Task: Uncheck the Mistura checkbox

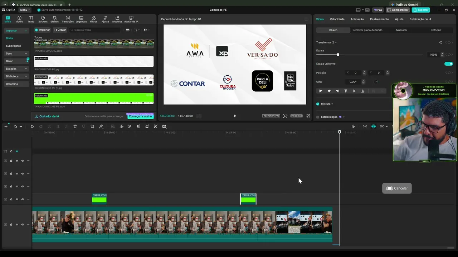Action: click(318, 104)
